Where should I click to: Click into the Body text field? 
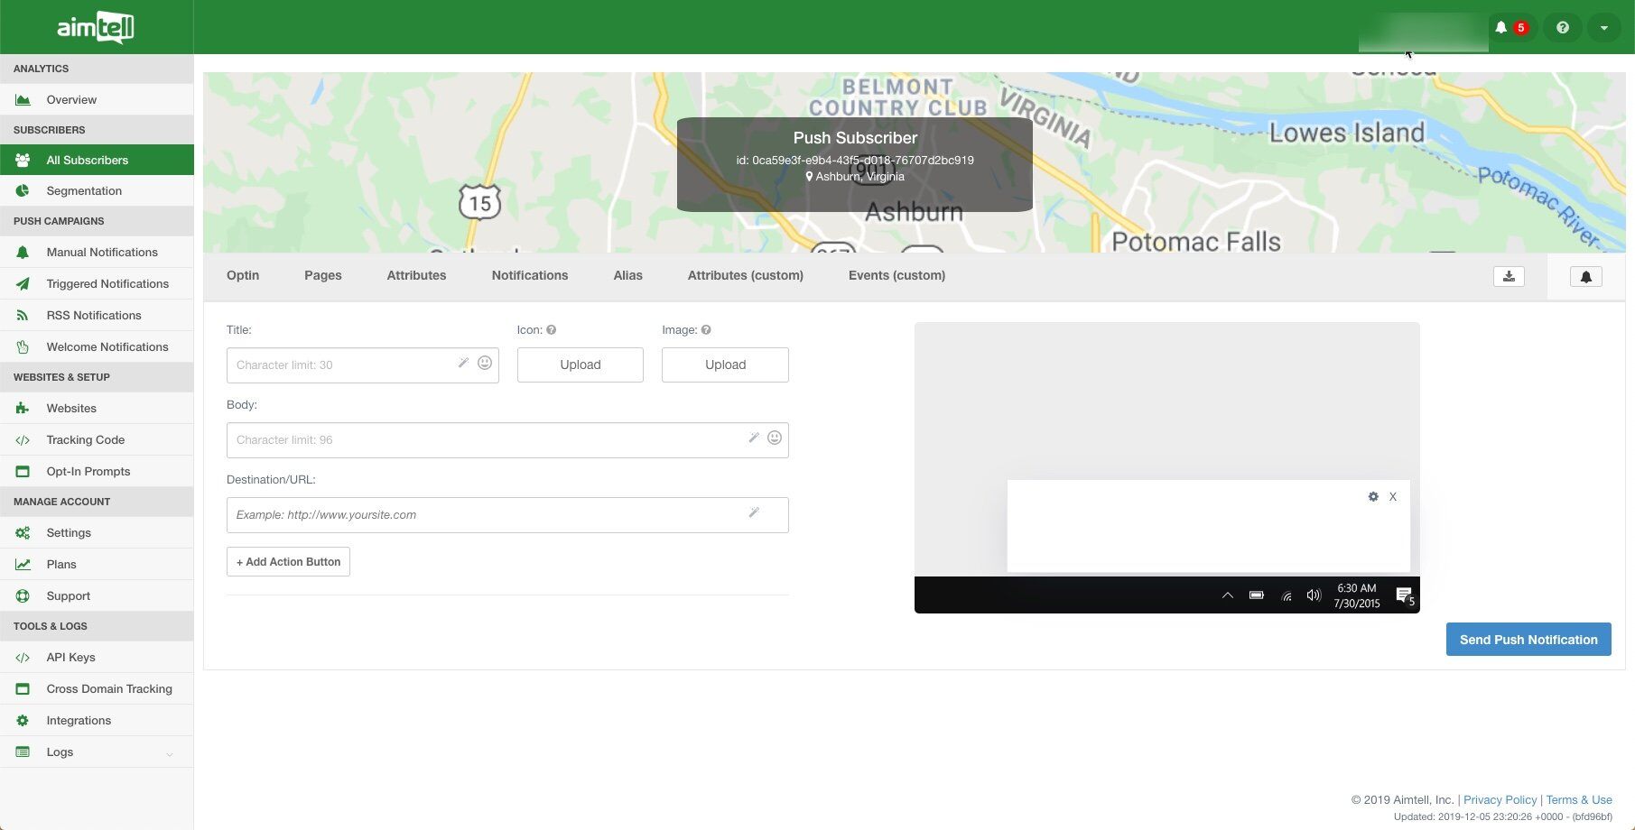tap(488, 440)
